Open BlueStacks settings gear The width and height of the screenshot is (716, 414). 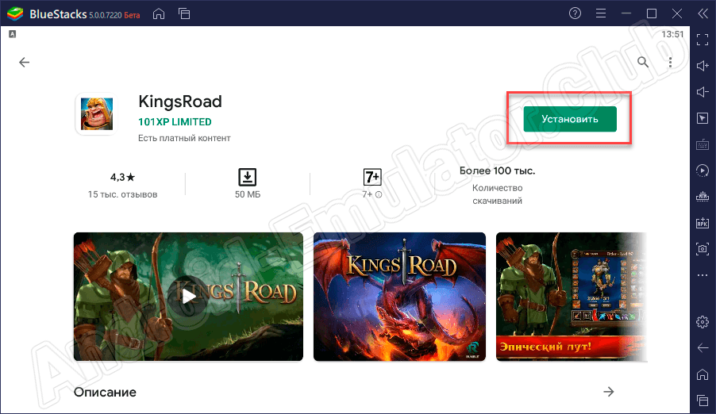pos(702,321)
